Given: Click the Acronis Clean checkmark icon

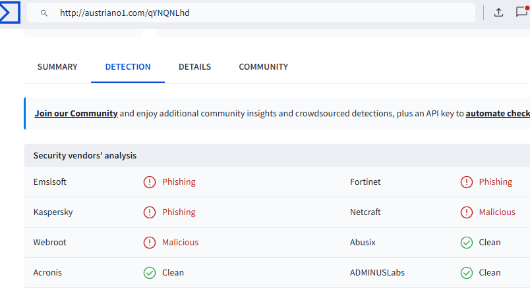Looking at the screenshot, I should (x=150, y=272).
